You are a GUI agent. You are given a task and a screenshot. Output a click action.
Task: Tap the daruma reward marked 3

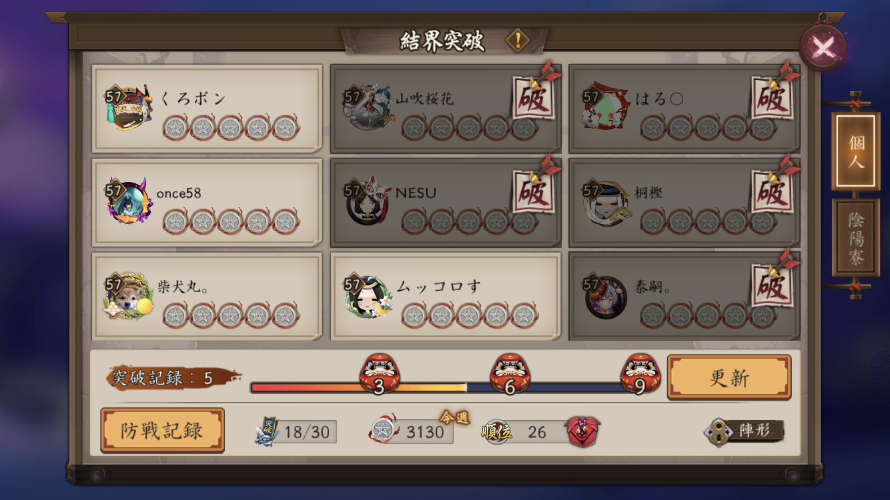click(379, 374)
